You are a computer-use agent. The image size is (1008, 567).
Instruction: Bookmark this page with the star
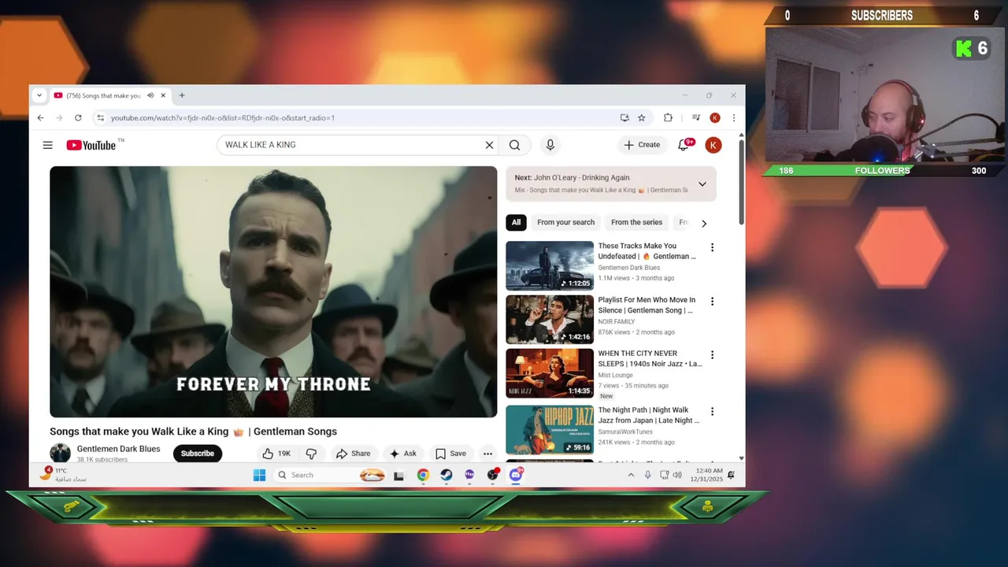point(642,118)
